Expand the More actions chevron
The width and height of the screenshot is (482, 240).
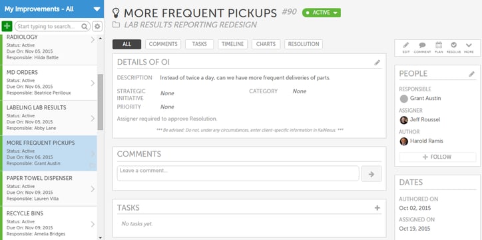pos(469,48)
